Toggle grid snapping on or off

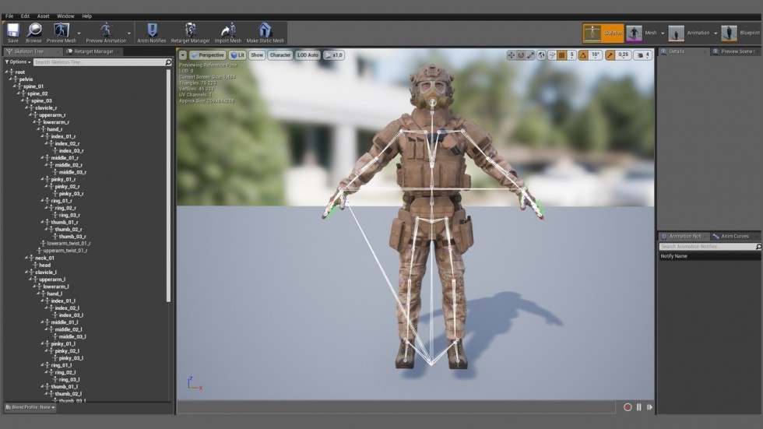coord(562,55)
